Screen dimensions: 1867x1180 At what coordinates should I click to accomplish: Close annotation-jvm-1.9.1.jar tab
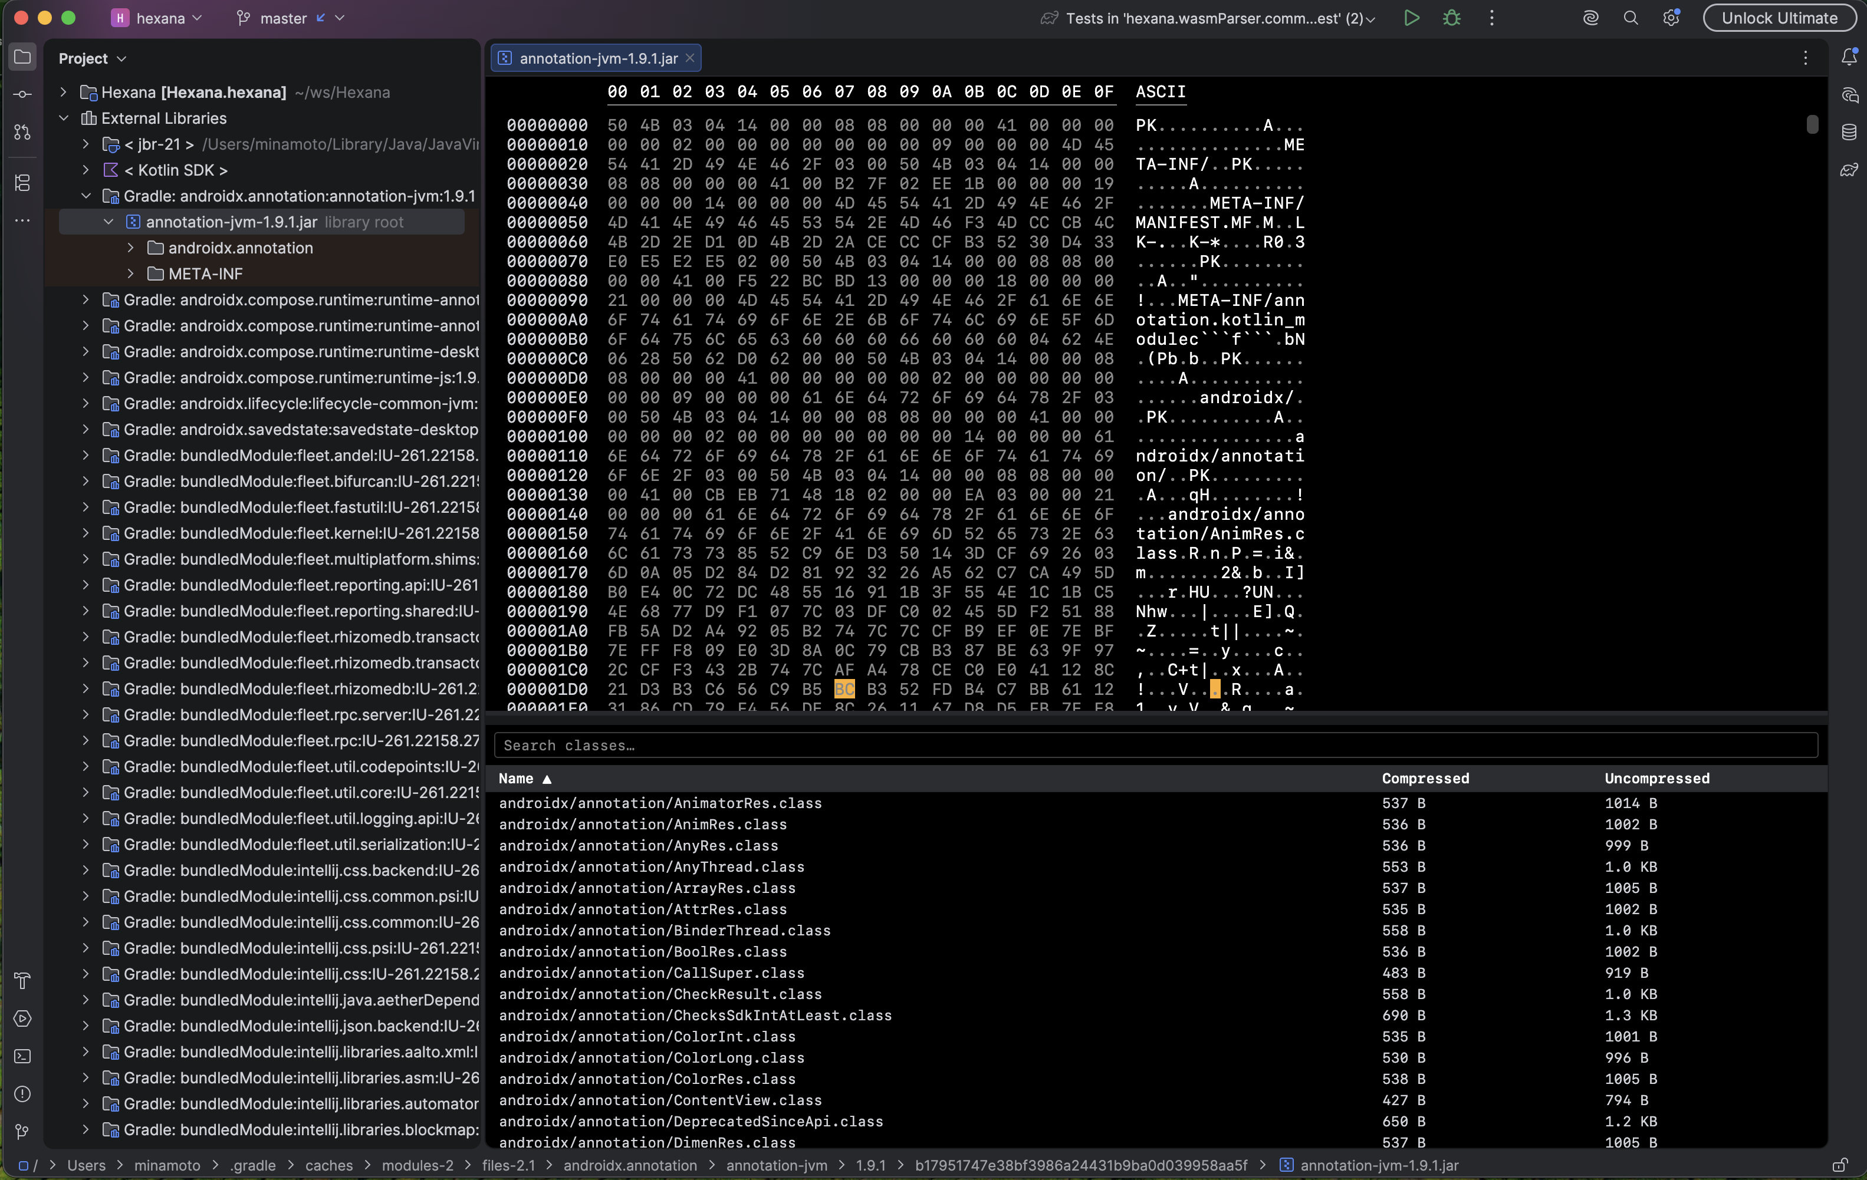pos(689,58)
